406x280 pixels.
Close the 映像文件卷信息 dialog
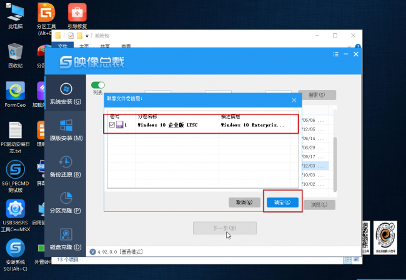294,100
